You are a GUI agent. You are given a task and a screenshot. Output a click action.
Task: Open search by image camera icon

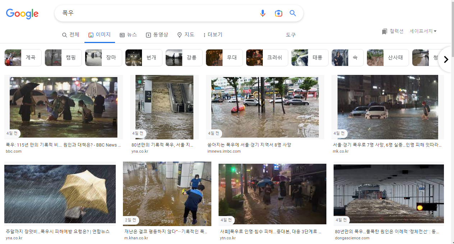(278, 13)
